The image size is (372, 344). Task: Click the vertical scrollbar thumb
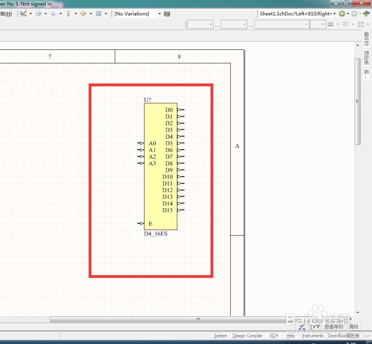point(357,101)
